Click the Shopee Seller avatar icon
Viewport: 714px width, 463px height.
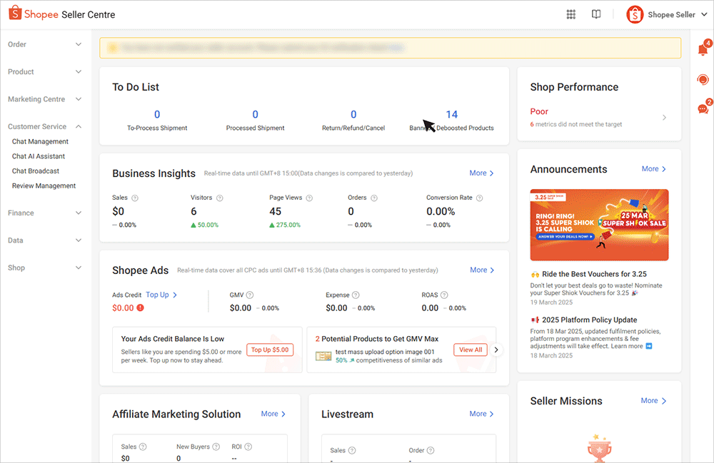(634, 14)
